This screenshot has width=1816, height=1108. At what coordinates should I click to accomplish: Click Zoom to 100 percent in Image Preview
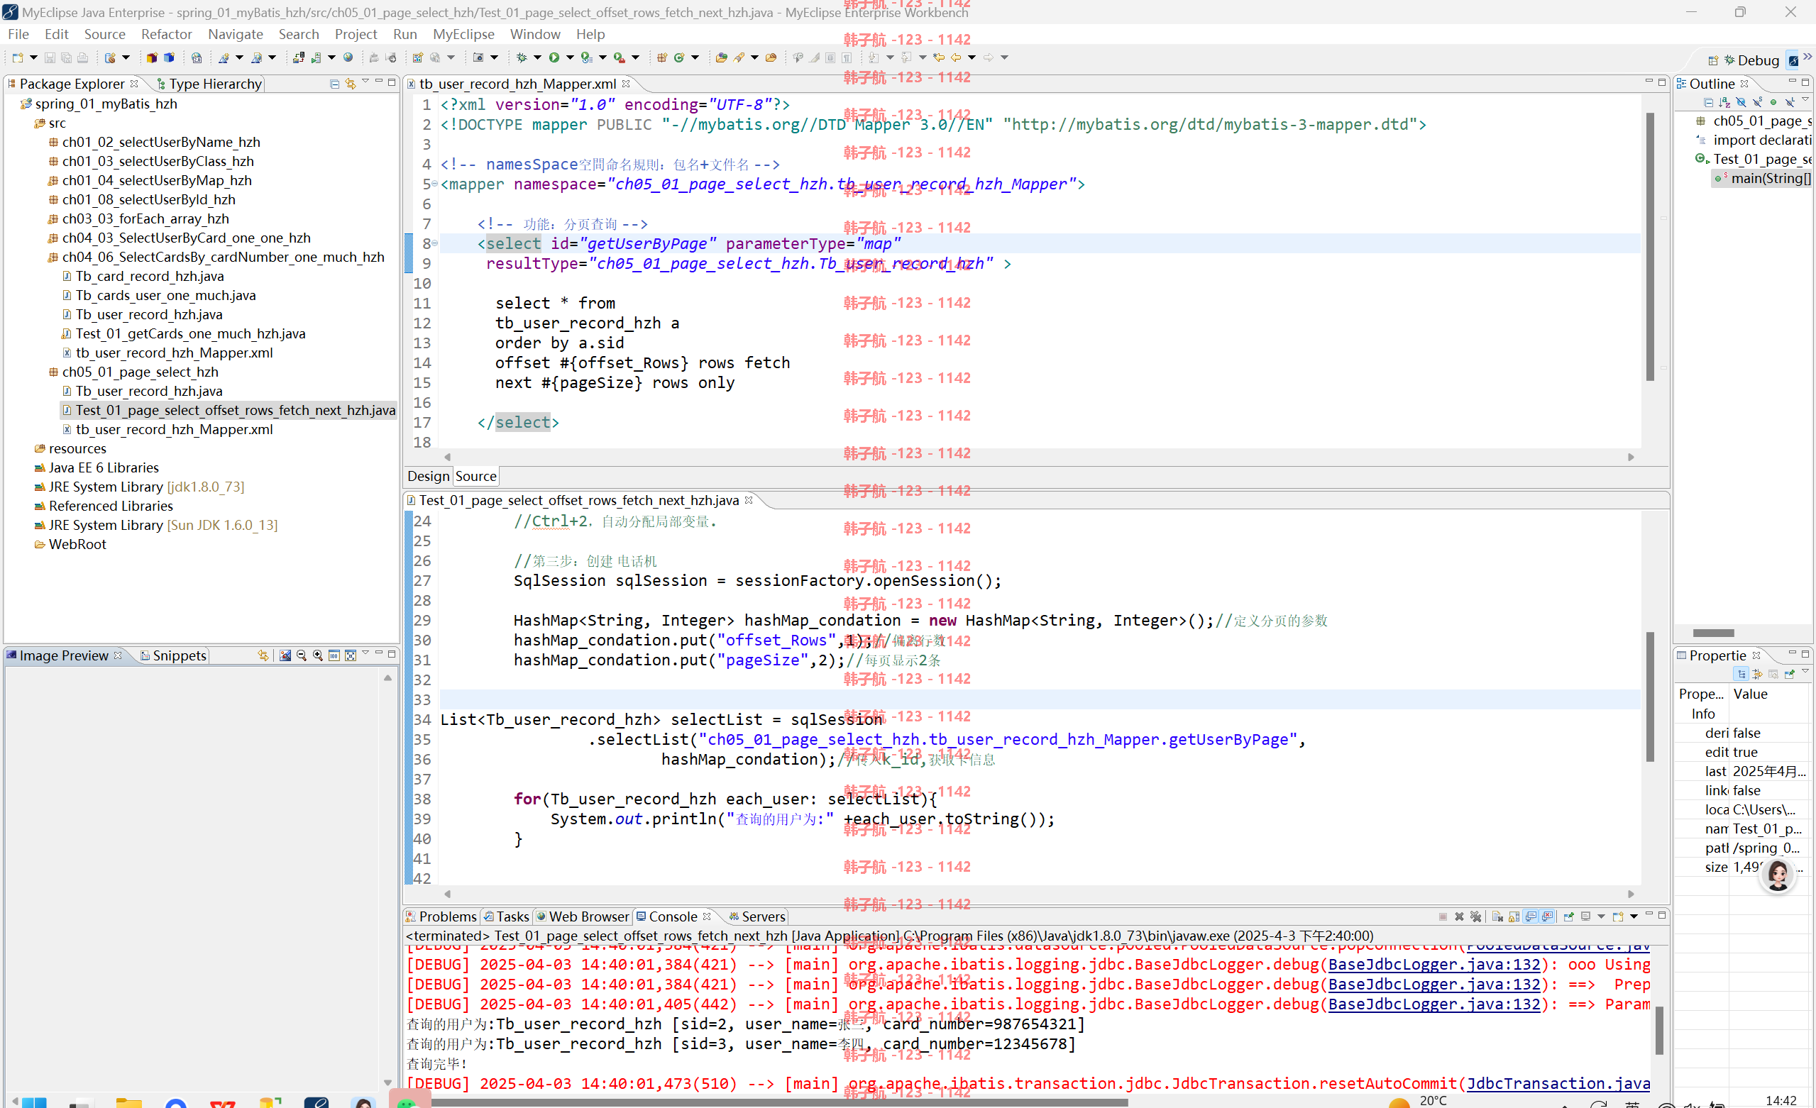point(334,655)
